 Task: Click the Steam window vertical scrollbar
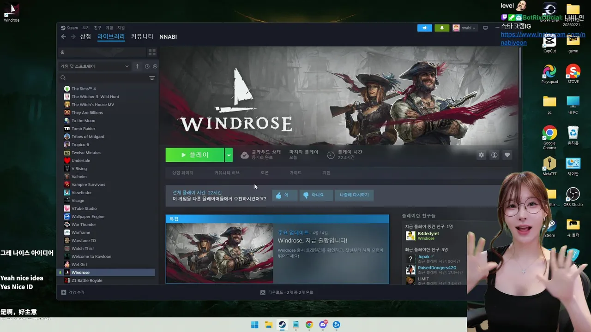pyautogui.click(x=520, y=71)
